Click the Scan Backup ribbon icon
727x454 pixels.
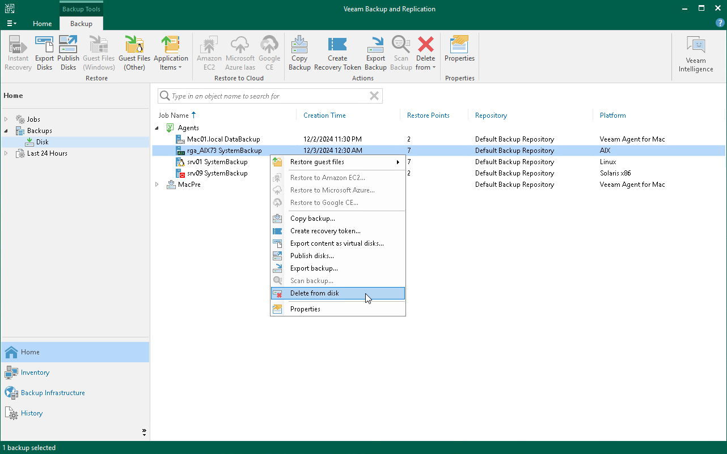point(401,53)
